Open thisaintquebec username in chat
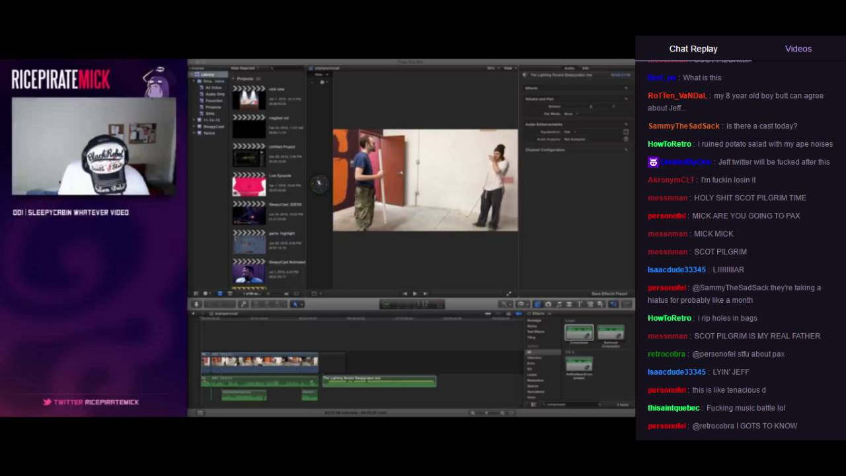This screenshot has height=476, width=846. (x=674, y=408)
